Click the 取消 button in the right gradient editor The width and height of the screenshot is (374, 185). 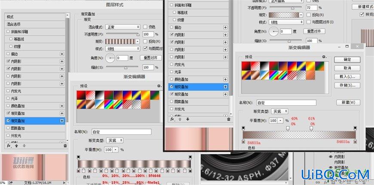(347, 68)
